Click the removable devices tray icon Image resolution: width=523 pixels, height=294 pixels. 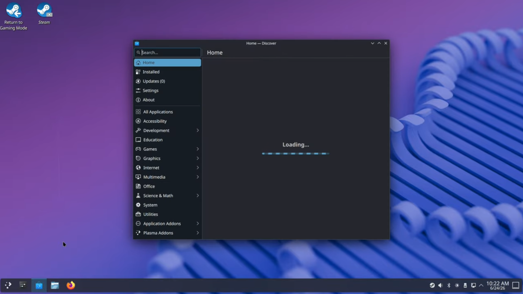tap(465, 285)
